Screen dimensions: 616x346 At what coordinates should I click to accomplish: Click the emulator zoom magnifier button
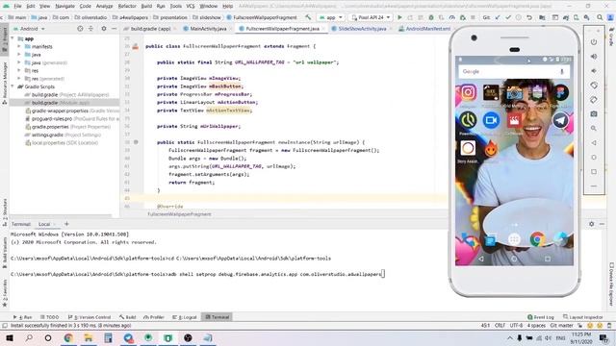click(594, 128)
